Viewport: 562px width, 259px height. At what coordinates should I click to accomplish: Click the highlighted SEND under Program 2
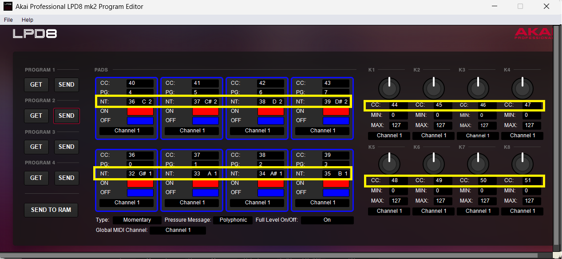coord(67,116)
